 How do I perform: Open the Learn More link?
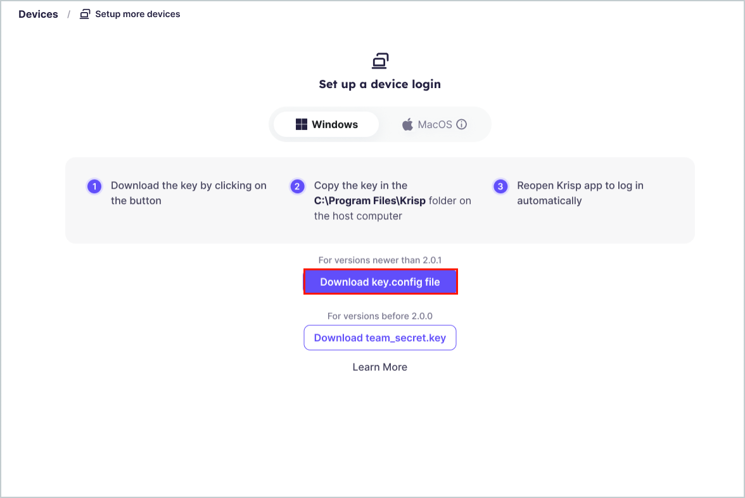(x=379, y=367)
